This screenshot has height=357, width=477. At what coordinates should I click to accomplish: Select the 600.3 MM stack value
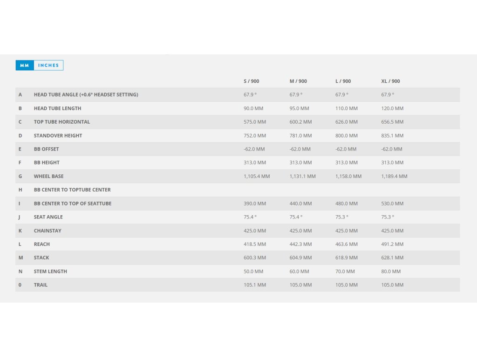(x=255, y=258)
